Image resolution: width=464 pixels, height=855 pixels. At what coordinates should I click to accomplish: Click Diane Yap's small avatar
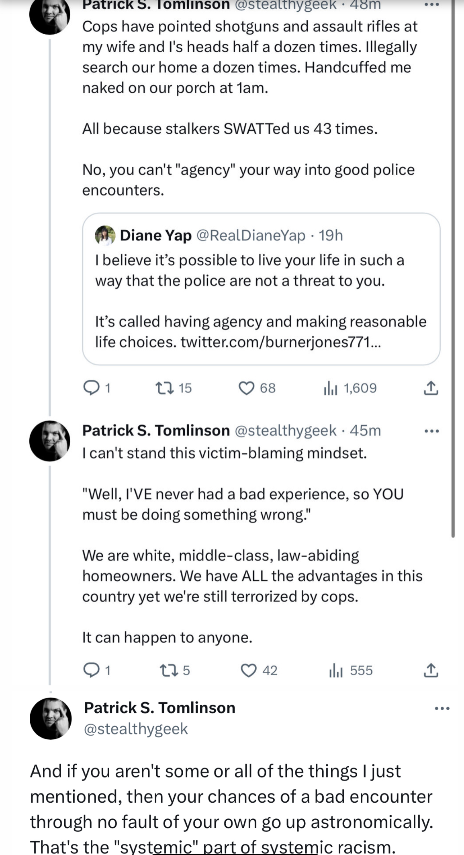(105, 235)
